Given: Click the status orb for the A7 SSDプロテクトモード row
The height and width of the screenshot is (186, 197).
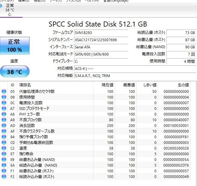Looking at the screenshot, I should pos(4,109).
